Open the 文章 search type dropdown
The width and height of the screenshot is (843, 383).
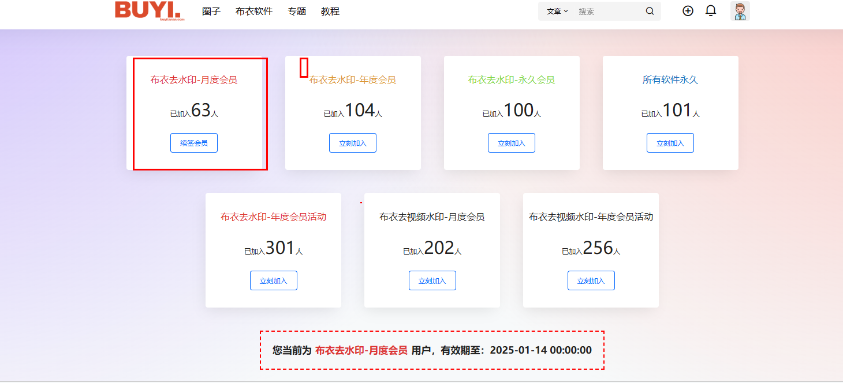pos(555,10)
